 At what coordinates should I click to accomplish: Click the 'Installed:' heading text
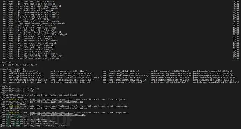(x=6, y=63)
